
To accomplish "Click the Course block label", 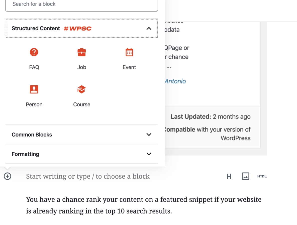I will 82,104.
